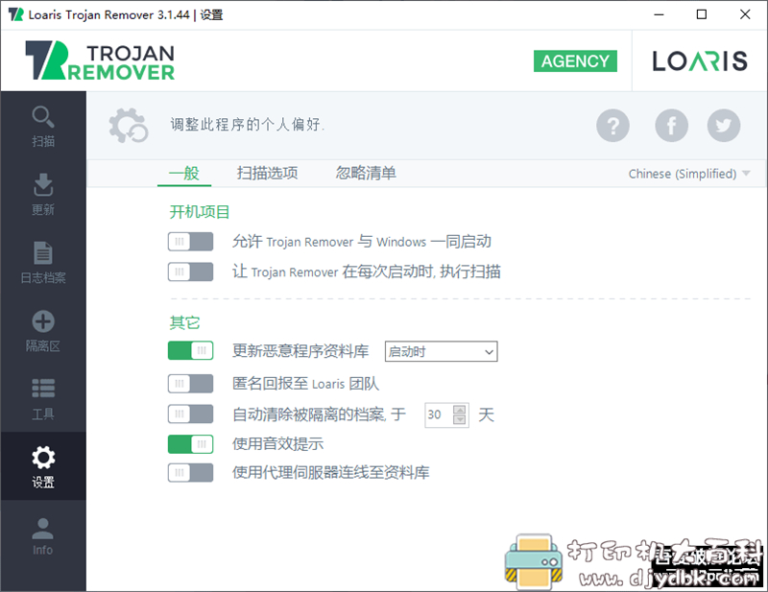The image size is (768, 592).
Task: Open the 隔离区 quarantine section
Action: [x=43, y=331]
